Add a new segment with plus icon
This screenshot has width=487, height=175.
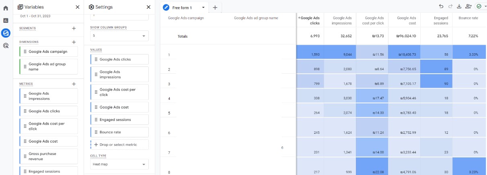(74, 28)
